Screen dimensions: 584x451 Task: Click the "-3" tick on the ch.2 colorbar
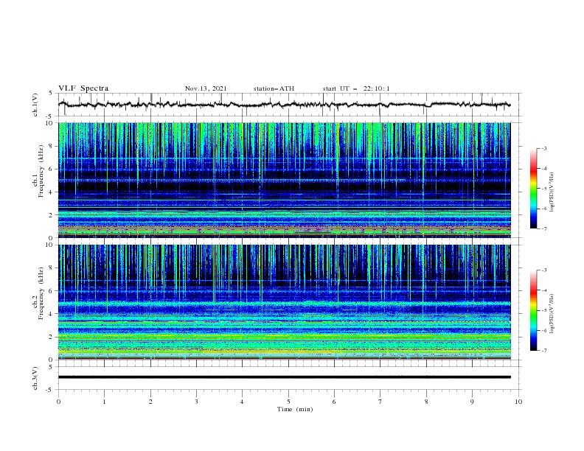[544, 270]
